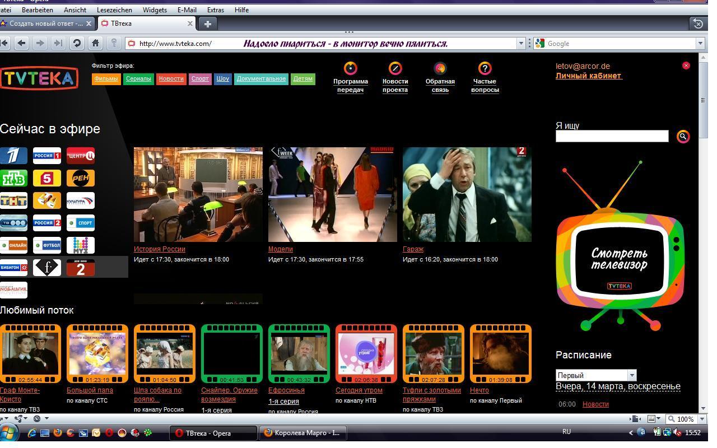Click the Google search field in toolbar
717x448 pixels.
pos(619,43)
